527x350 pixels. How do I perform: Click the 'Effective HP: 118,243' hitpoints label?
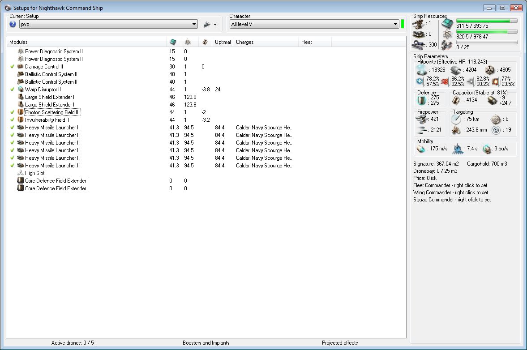click(452, 62)
